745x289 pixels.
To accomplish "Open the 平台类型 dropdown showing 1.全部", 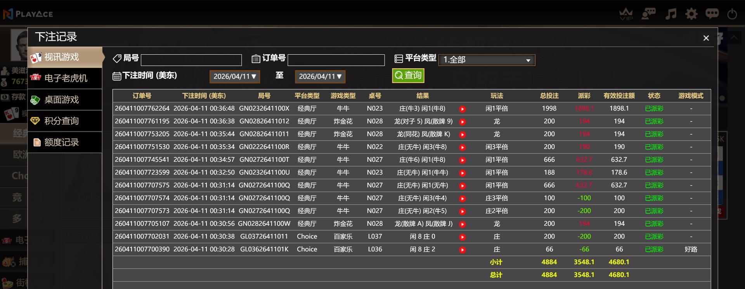I will (x=487, y=60).
